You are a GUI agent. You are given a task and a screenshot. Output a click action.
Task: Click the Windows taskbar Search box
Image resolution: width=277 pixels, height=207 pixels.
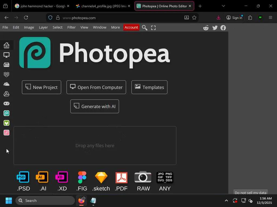click(x=45, y=201)
